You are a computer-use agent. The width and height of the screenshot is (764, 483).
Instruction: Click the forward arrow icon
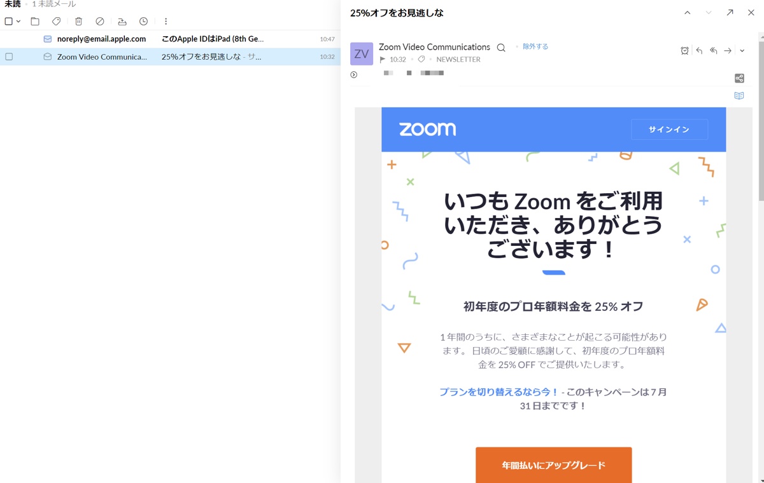pyautogui.click(x=728, y=51)
